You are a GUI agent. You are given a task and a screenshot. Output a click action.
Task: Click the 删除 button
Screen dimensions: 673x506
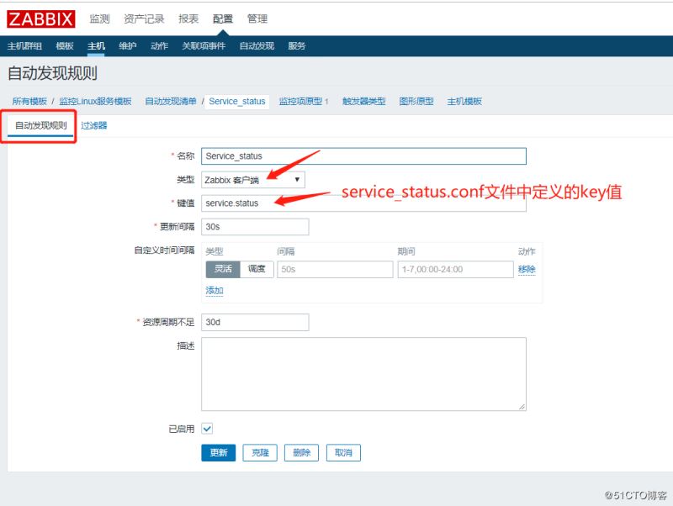click(301, 452)
